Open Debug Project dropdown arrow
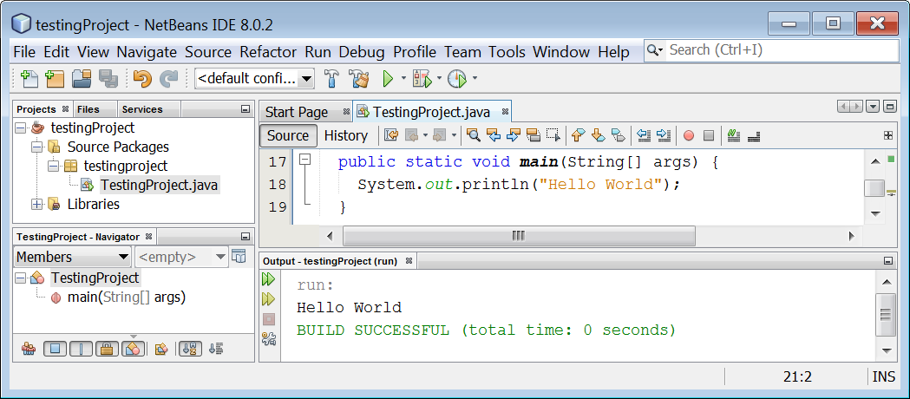The image size is (910, 399). pos(439,78)
